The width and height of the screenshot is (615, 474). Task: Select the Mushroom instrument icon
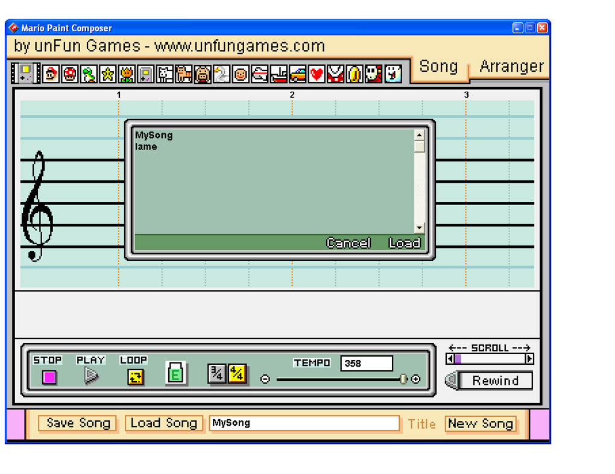(x=70, y=74)
